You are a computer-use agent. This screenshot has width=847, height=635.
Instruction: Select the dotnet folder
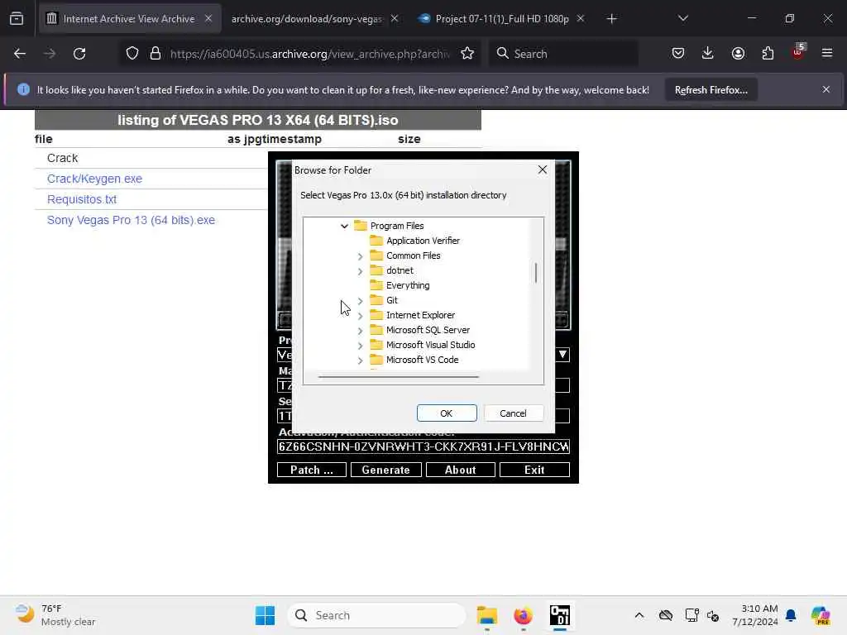400,270
